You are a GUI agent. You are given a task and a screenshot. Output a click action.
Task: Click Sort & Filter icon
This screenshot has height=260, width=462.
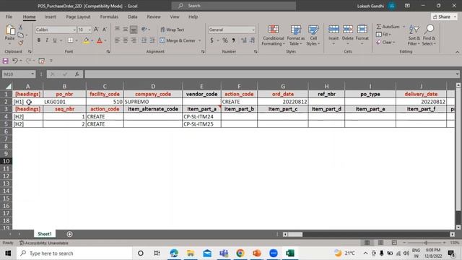click(414, 30)
